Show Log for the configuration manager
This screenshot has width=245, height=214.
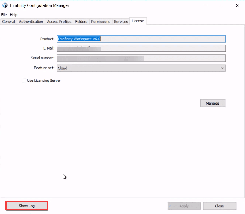click(26, 206)
